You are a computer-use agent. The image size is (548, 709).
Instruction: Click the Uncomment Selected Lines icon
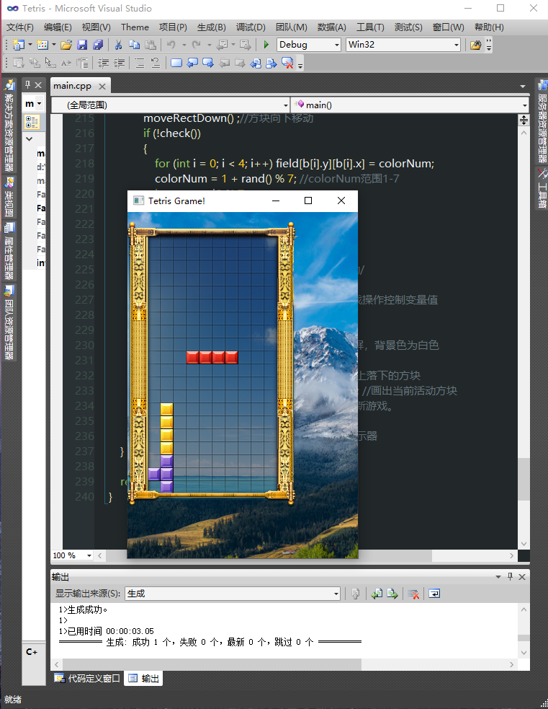156,63
